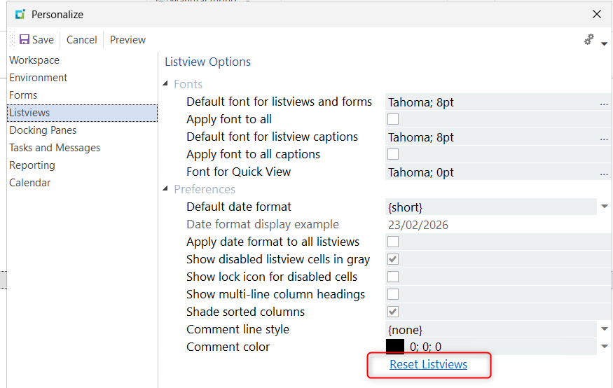Click the Reset Listviews link

coord(428,365)
